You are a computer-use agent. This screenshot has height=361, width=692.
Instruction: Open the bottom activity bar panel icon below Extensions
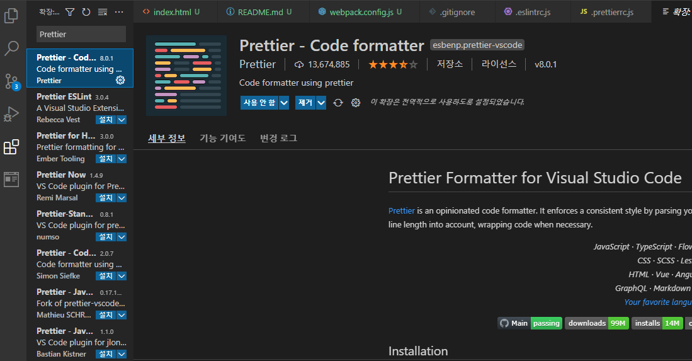(11, 179)
